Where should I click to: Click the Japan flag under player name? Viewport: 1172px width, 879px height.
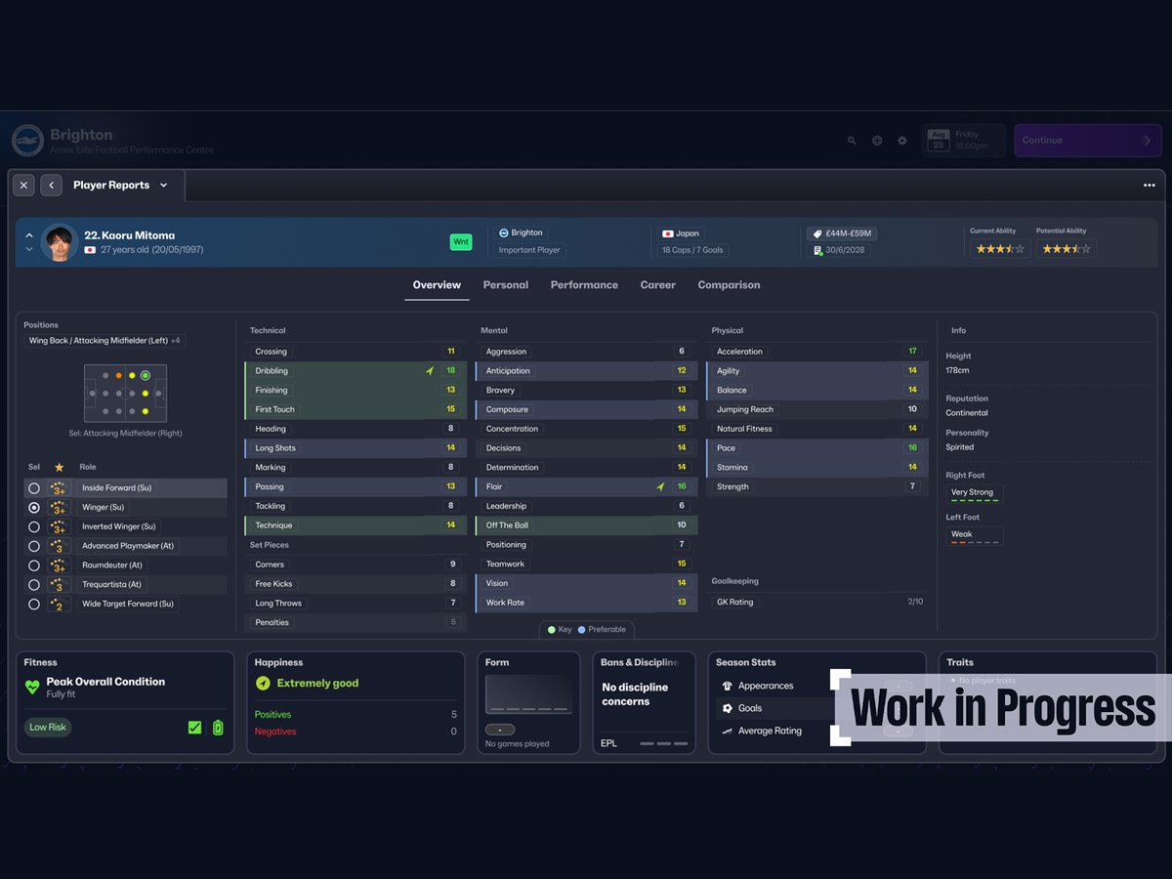90,250
